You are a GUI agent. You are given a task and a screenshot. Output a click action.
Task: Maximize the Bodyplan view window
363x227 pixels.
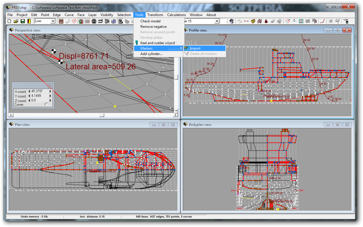pyautogui.click(x=337, y=125)
